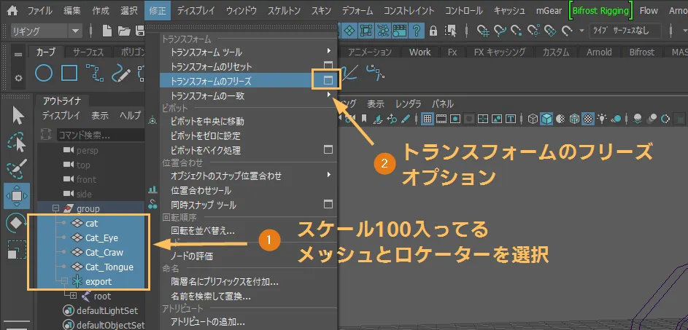This screenshot has height=330, width=688.
Task: Activate the Paint selection tool
Action: point(17,169)
